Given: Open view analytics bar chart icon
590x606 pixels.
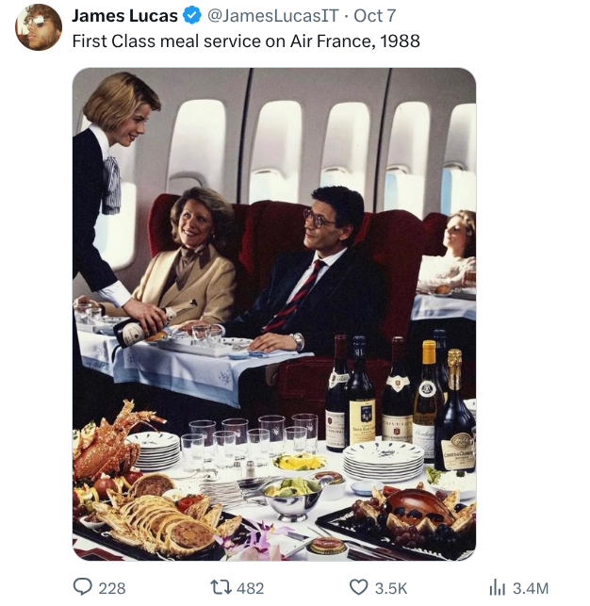Looking at the screenshot, I should click(498, 587).
